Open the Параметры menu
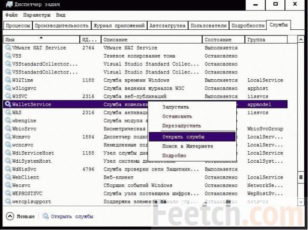The width and height of the screenshot is (308, 230). click(37, 15)
